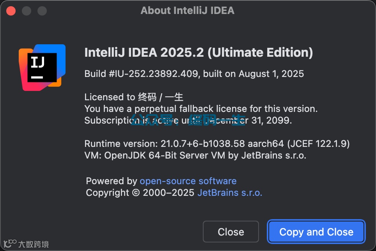376x251 pixels.
Task: Click the Build #IU-252.23892.409 line
Action: click(x=194, y=74)
